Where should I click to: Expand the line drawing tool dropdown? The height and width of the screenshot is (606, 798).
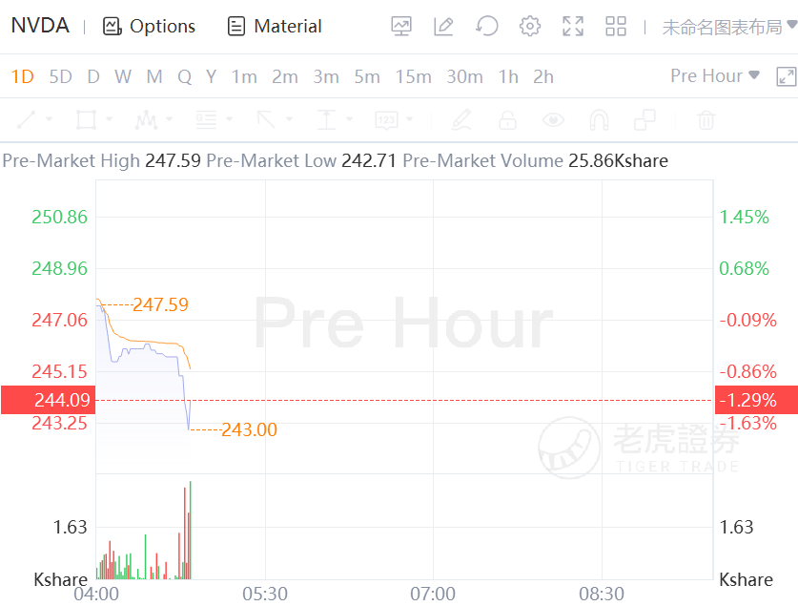click(50, 120)
